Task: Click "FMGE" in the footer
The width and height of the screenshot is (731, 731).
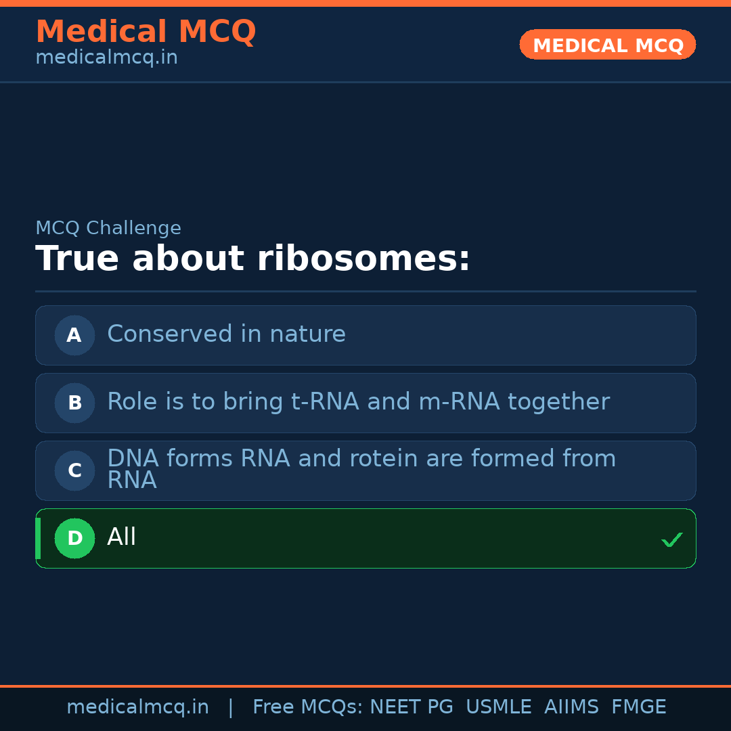Action: [639, 707]
